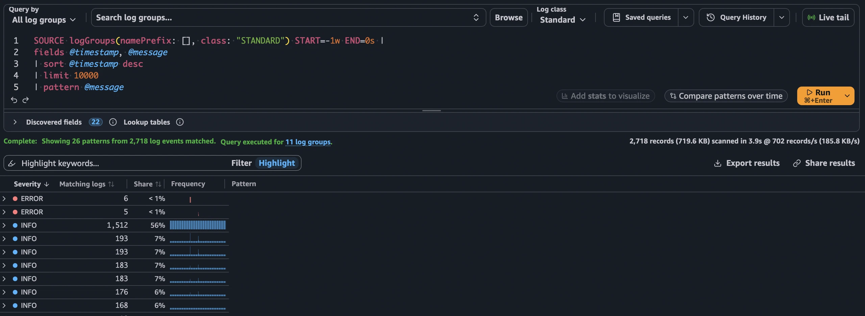The image size is (865, 316).
Task: Start Live tail
Action: coord(828,18)
